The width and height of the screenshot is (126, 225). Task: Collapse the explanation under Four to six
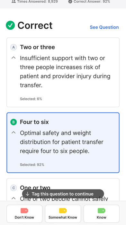(x=14, y=133)
